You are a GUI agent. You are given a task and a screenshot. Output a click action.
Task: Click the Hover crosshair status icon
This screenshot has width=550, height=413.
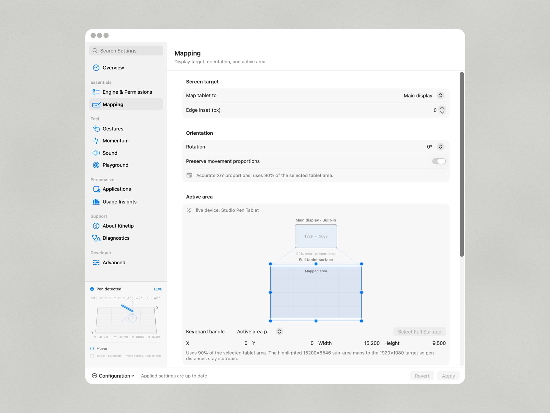(92, 349)
